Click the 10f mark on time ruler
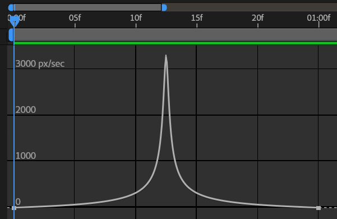Image resolution: width=337 pixels, height=219 pixels. point(136,18)
